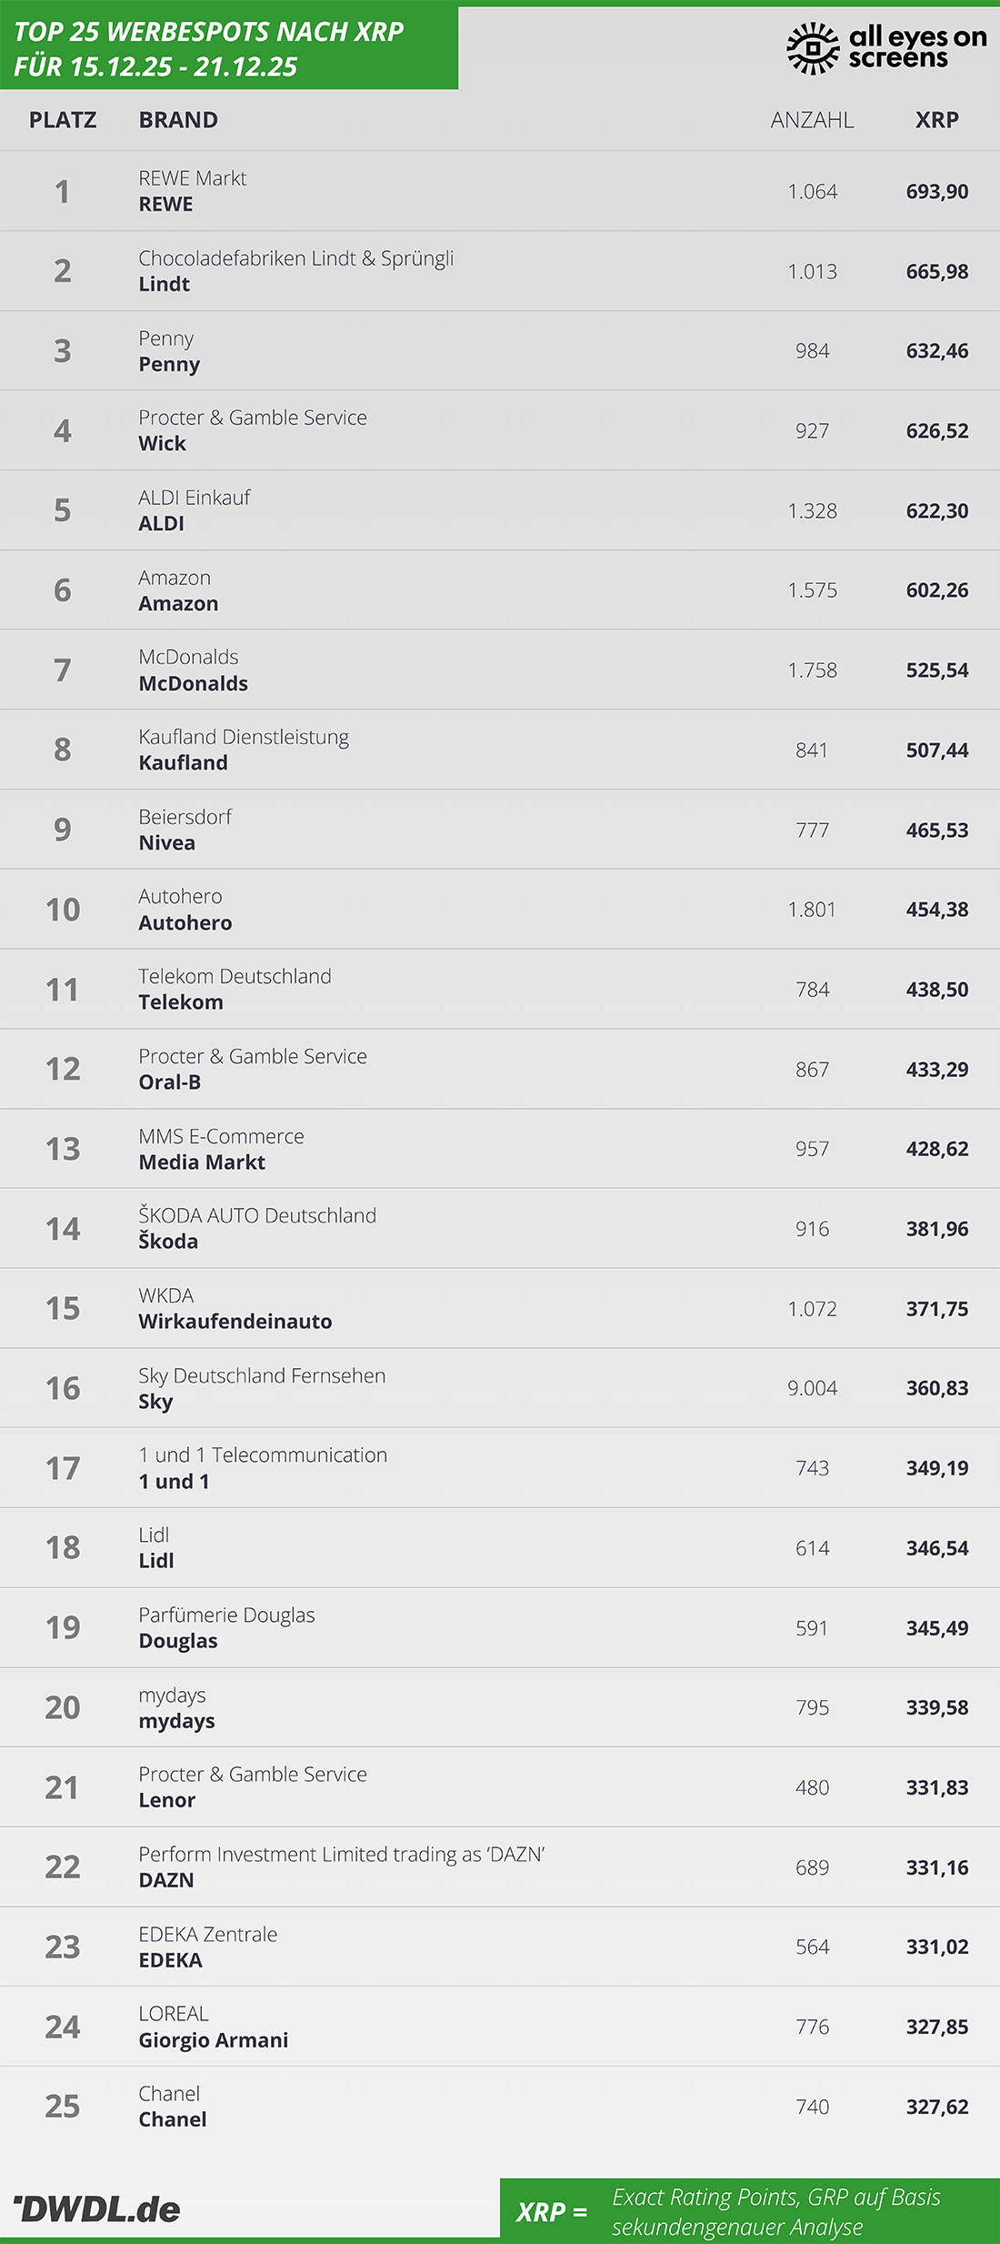Select the Autohero bold brand name
The image size is (1000, 2244).
click(x=185, y=923)
